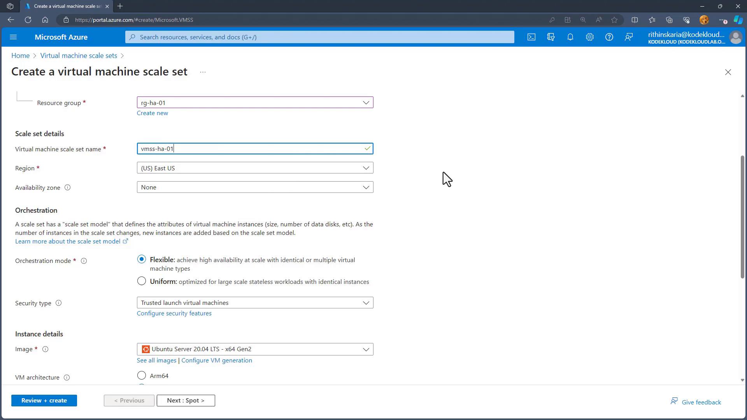Click the Orchestration mode info icon

84,261
